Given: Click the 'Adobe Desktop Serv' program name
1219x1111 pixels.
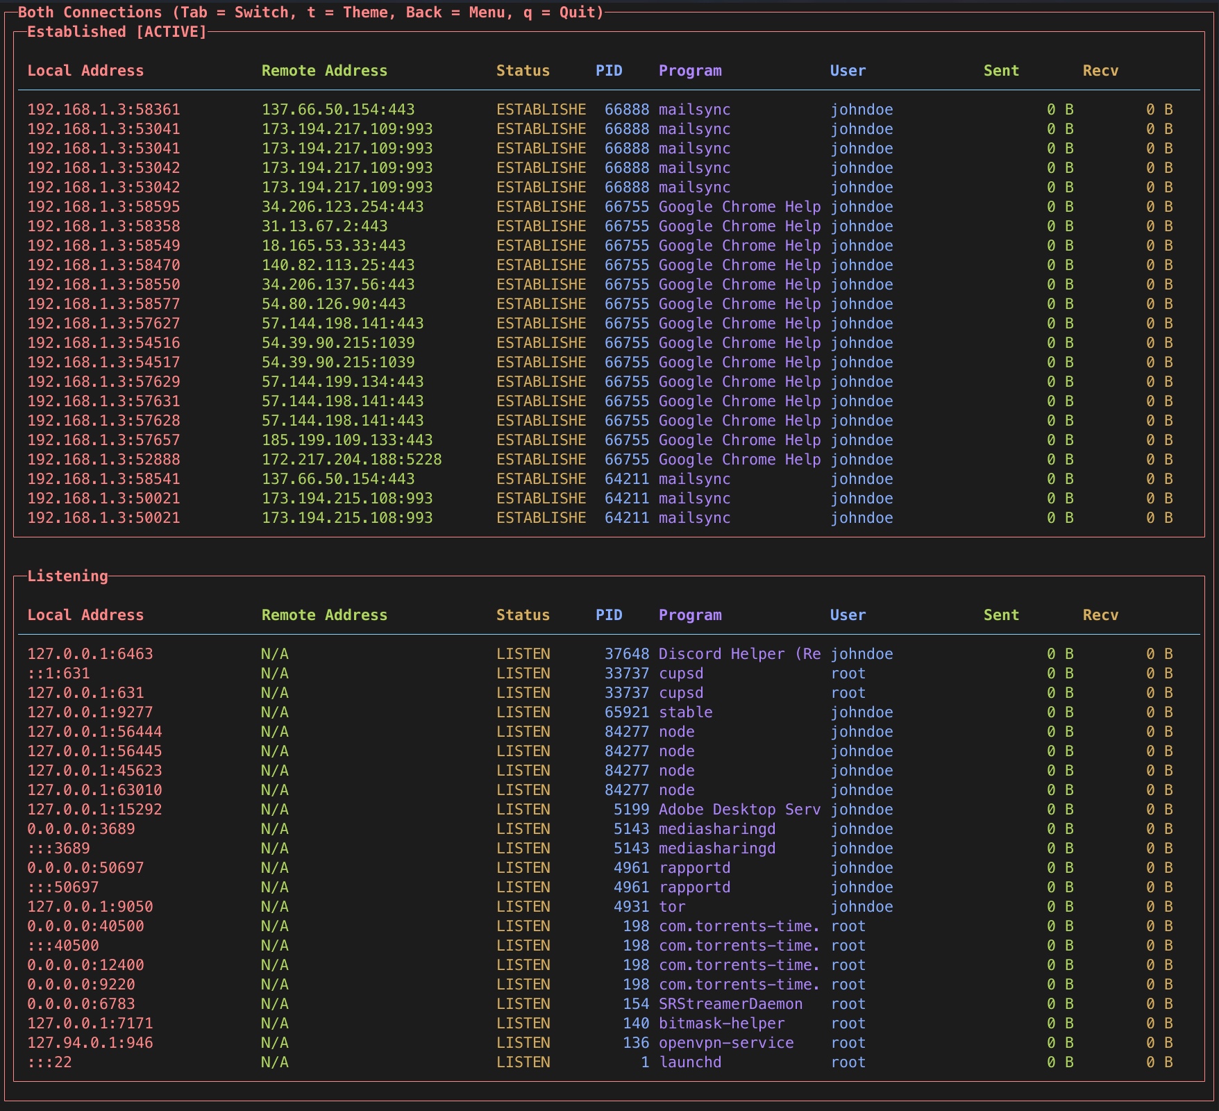Looking at the screenshot, I should 739,810.
